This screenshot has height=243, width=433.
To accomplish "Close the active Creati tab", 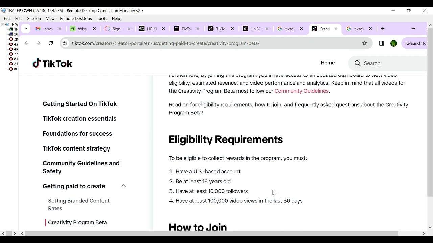I will click(336, 29).
